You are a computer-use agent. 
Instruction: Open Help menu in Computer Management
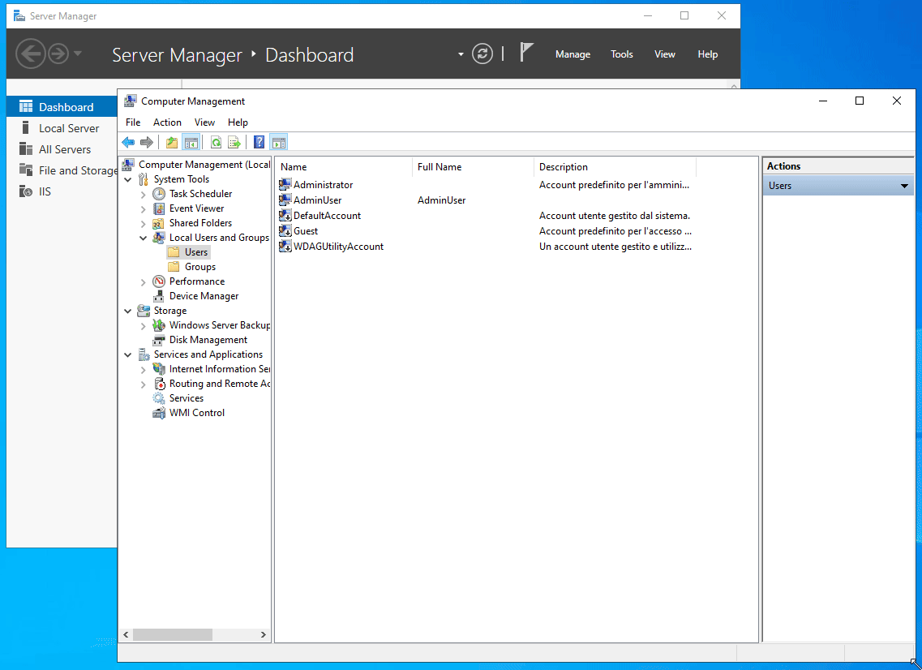[x=238, y=122]
